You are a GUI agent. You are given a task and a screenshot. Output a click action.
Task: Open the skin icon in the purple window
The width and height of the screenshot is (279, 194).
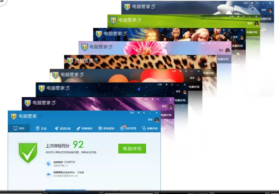pyautogui.click(x=153, y=99)
